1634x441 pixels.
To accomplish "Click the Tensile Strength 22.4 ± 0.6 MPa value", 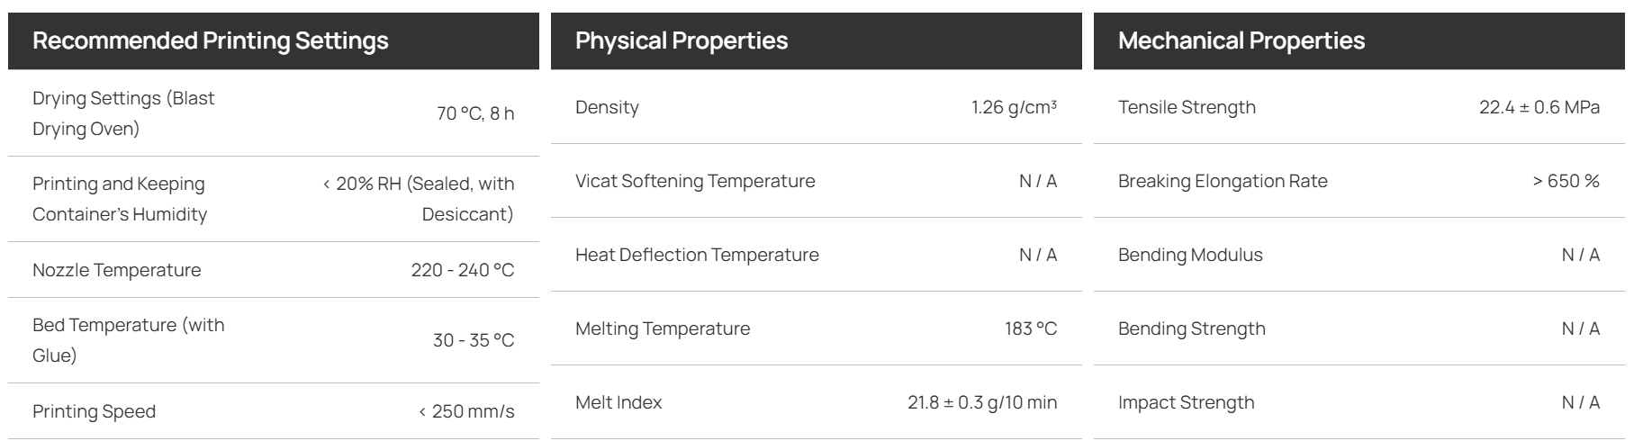I will pyautogui.click(x=1539, y=107).
